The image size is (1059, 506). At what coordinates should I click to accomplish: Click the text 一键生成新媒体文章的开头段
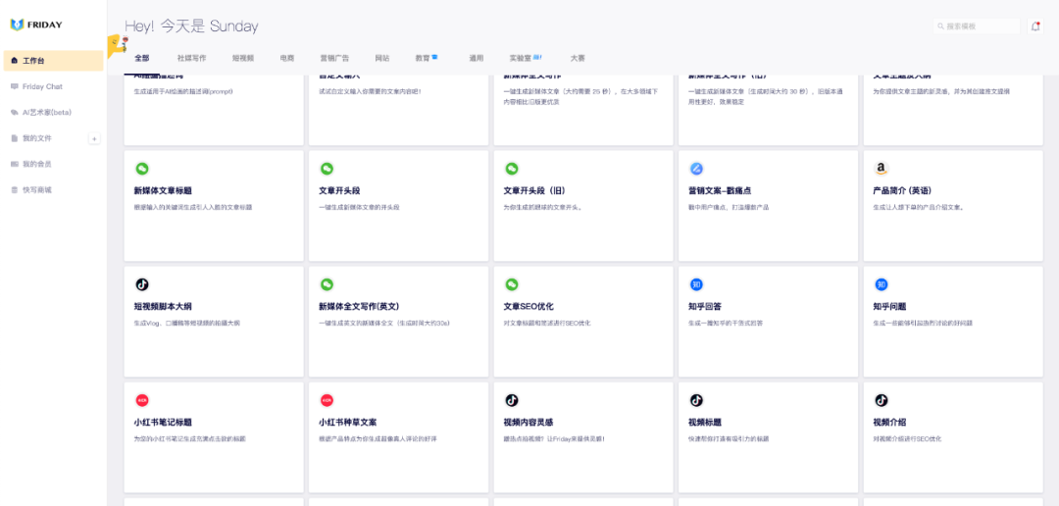coord(359,207)
